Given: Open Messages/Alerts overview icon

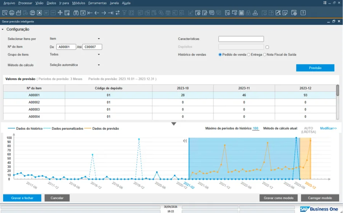Looking at the screenshot, I should click(x=212, y=13).
